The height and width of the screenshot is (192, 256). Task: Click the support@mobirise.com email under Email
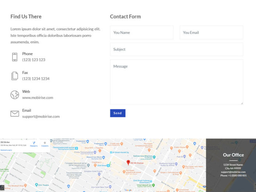(x=41, y=117)
